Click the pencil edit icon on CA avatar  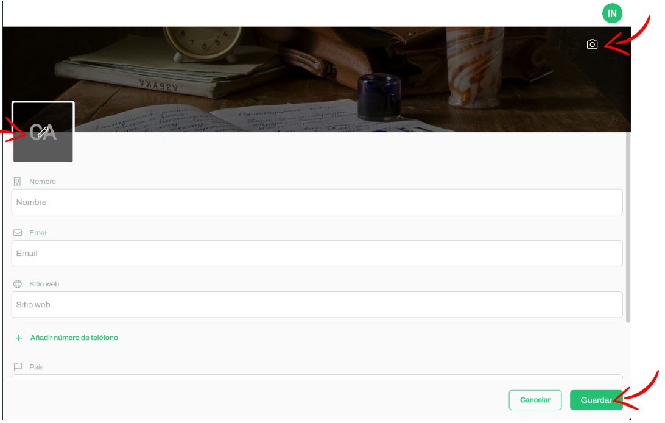tap(43, 132)
